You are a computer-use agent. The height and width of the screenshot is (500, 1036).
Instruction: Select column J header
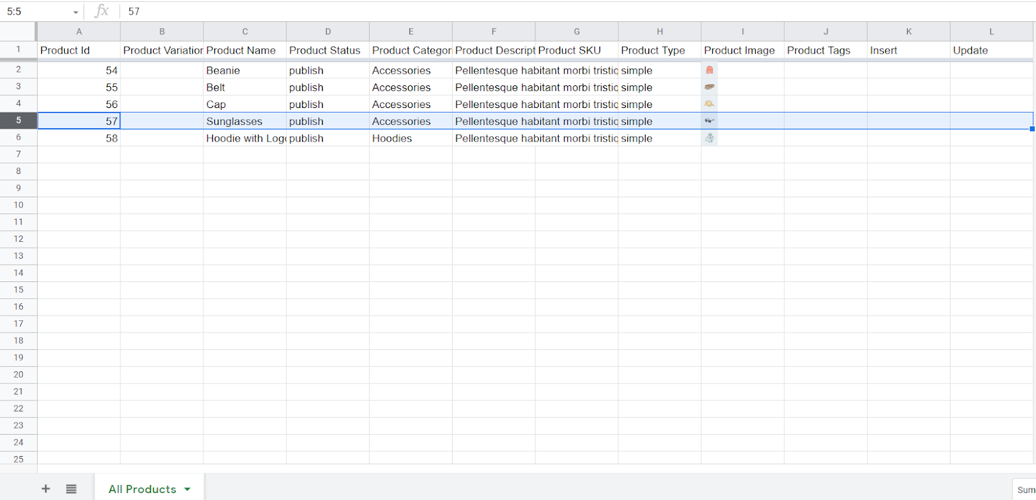[x=826, y=31]
